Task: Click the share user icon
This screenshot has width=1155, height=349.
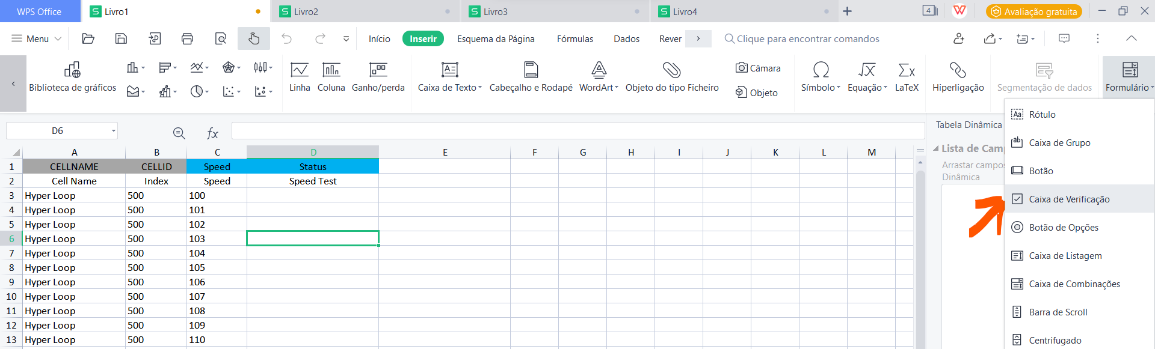Action: click(x=959, y=39)
